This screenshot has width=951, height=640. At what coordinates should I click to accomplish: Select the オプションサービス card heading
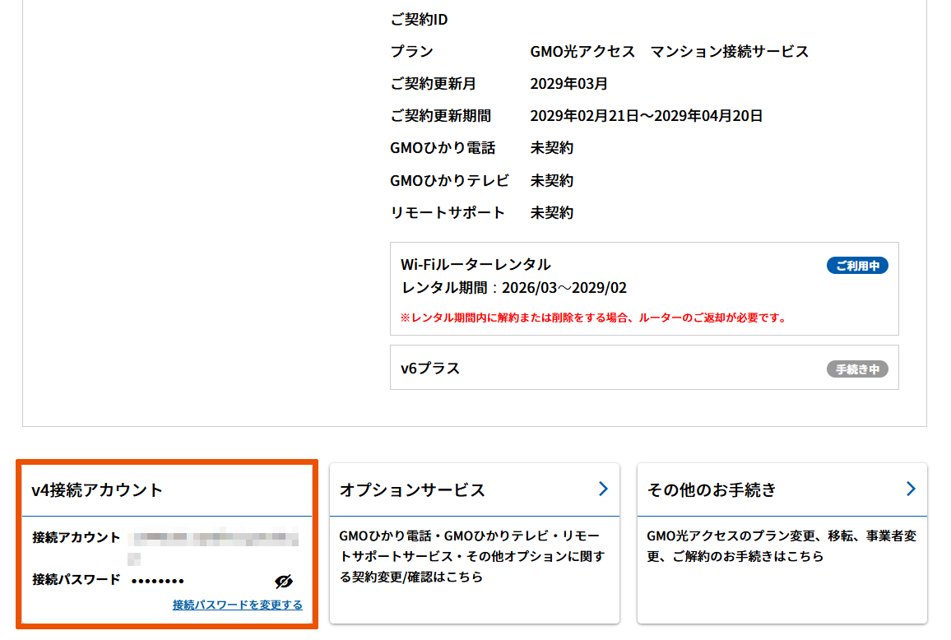click(x=412, y=490)
